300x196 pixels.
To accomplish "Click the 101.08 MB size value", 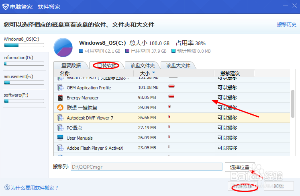I will [148, 87].
